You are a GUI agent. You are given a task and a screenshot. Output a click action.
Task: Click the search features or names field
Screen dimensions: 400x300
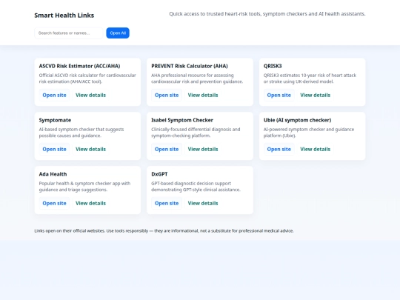click(69, 33)
